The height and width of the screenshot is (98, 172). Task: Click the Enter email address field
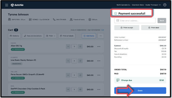[x=135, y=21]
